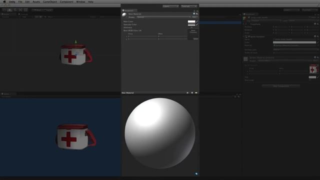Click the Specular Color swatch
Image resolution: width=320 pixels, height=180 pixels.
point(191,24)
